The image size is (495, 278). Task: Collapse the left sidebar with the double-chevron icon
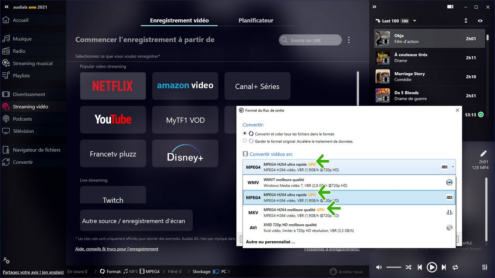(x=6, y=7)
